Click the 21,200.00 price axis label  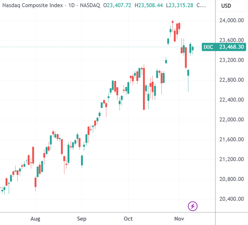click(231, 159)
